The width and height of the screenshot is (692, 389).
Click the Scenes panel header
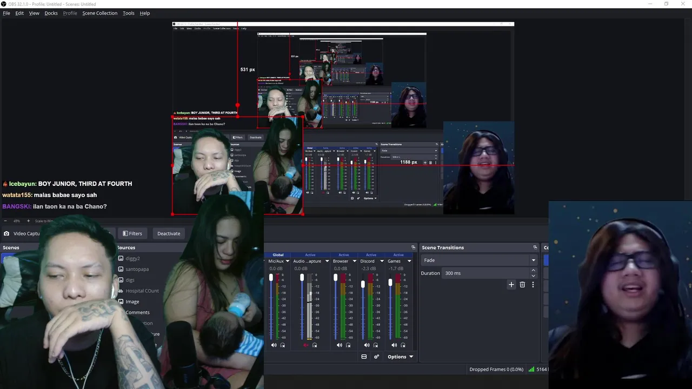11,247
